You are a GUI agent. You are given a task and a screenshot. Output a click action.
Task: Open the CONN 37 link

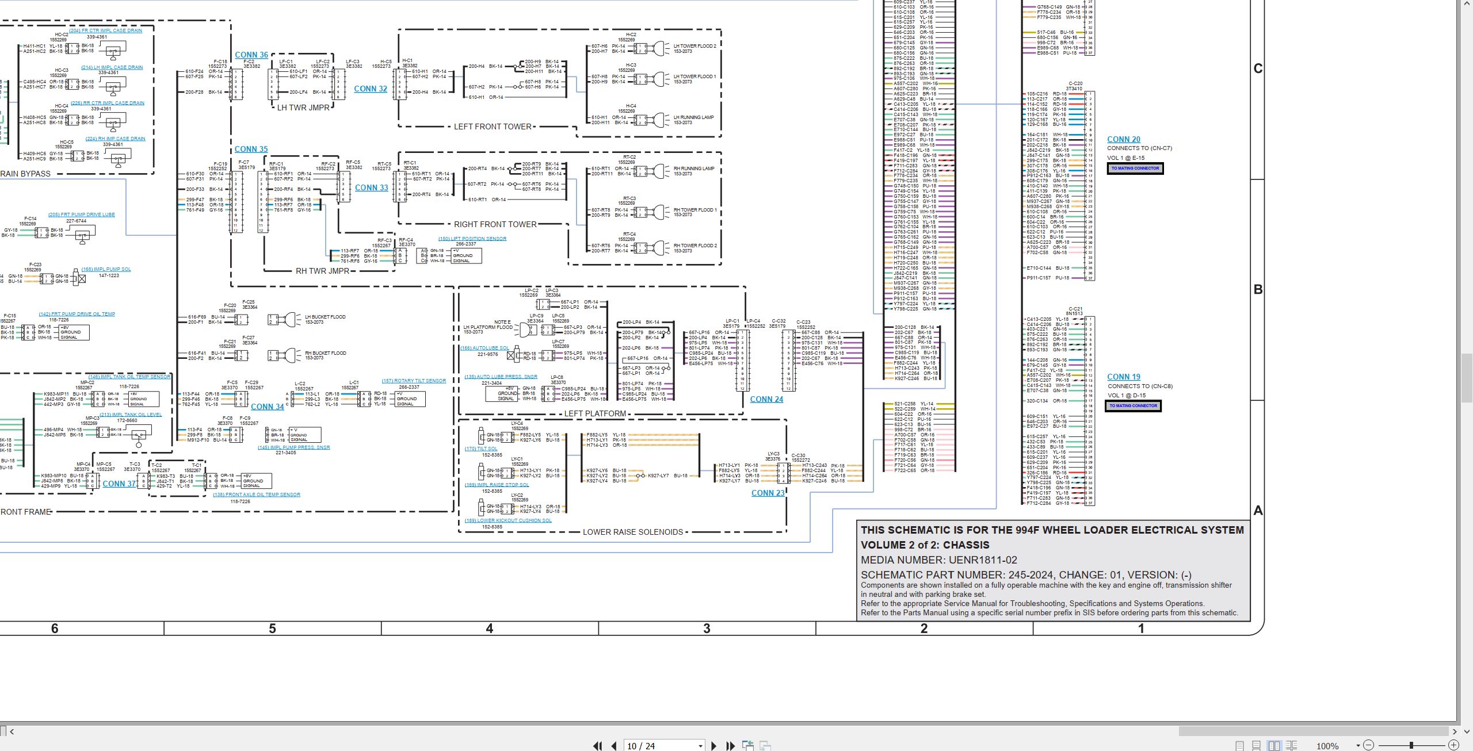click(120, 484)
